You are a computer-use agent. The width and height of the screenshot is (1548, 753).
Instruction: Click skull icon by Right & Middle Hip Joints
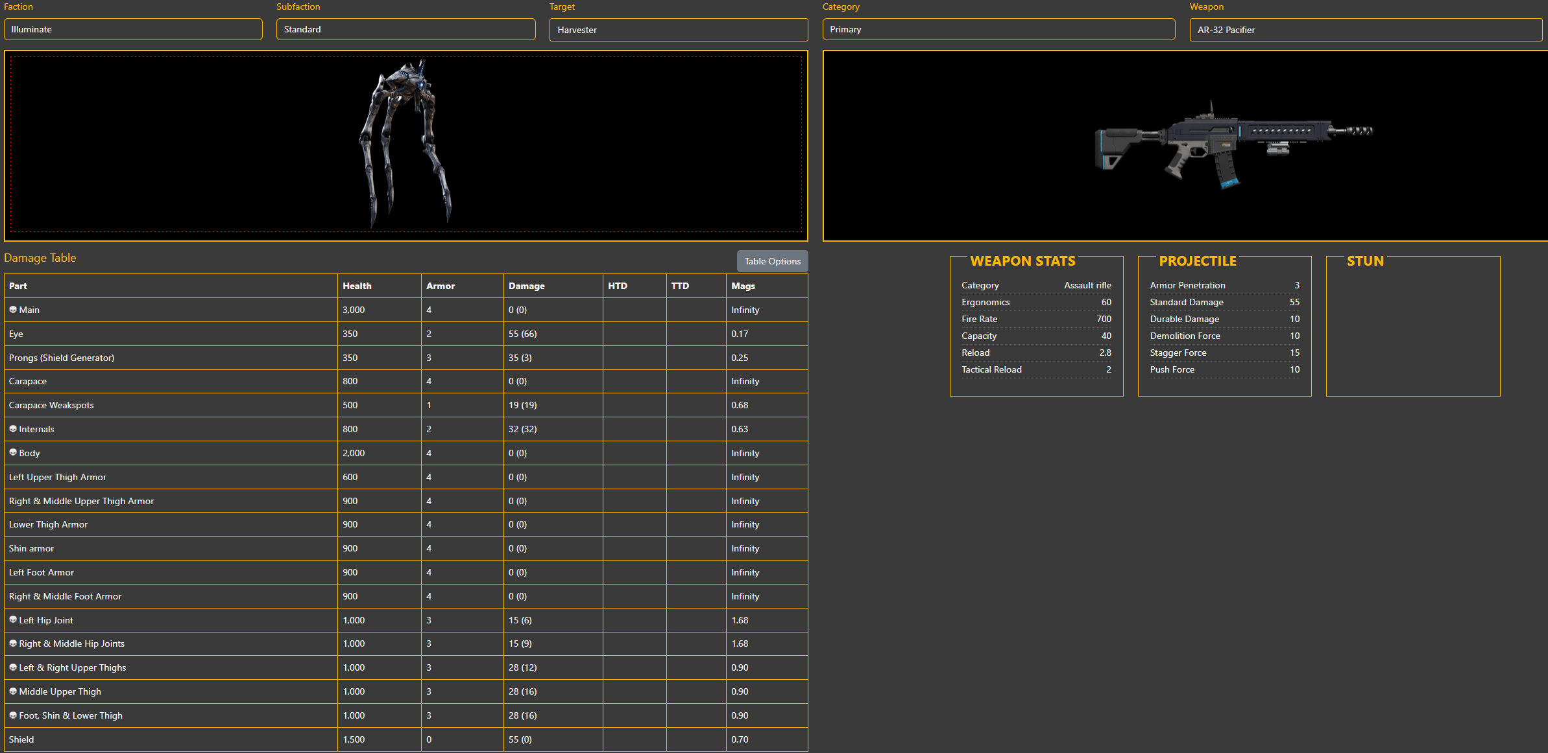pyautogui.click(x=13, y=643)
